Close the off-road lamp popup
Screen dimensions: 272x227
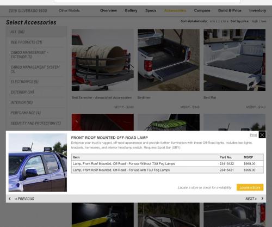click(x=262, y=135)
